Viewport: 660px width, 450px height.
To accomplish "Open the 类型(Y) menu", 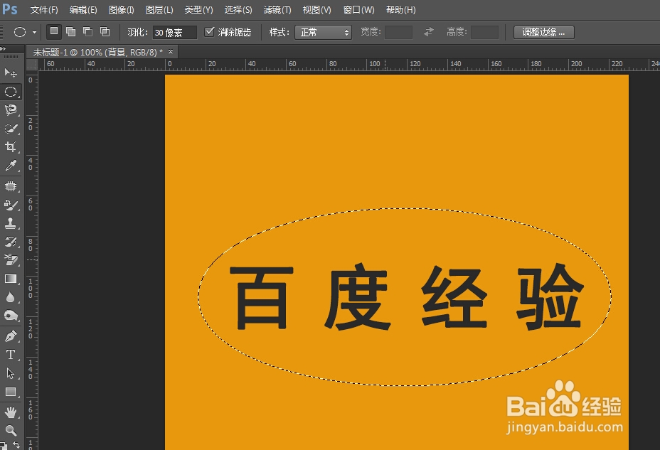I will 198,10.
